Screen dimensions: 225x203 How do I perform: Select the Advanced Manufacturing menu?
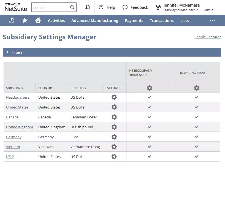[95, 20]
